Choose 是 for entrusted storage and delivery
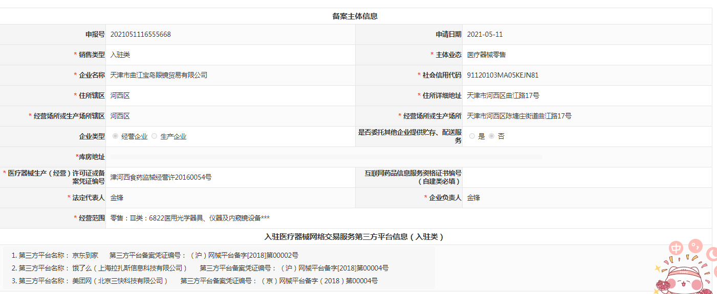This screenshot has height=294, width=717. 472,136
